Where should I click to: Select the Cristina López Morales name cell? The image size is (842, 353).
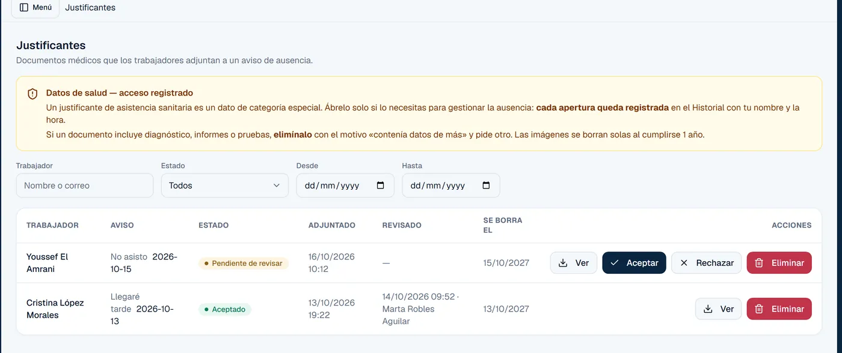coord(55,309)
